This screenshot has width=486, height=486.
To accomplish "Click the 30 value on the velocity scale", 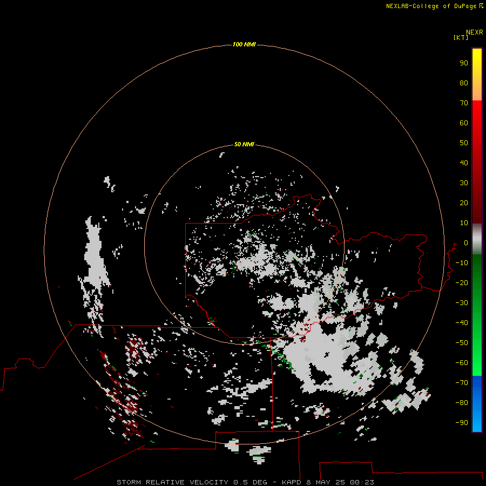I will click(x=464, y=183).
